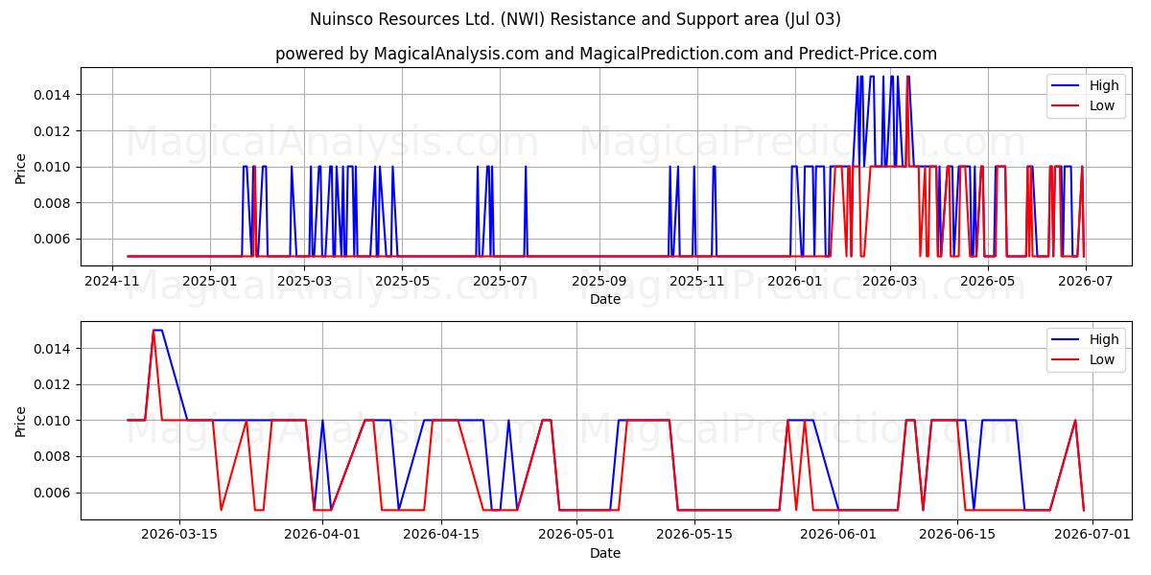The width and height of the screenshot is (1151, 575).
Task: Click the '2026-06-01' label in bottom chart
Action: [x=839, y=536]
